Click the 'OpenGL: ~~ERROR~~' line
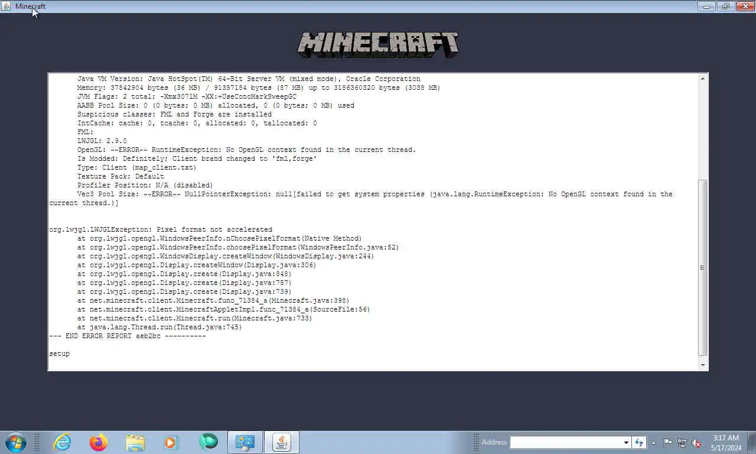Image resolution: width=756 pixels, height=454 pixels. coord(246,150)
